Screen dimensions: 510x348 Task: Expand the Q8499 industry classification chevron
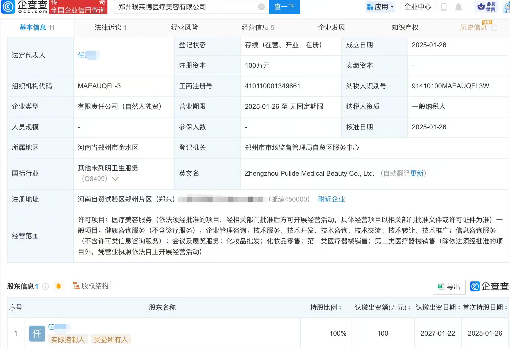(x=115, y=179)
